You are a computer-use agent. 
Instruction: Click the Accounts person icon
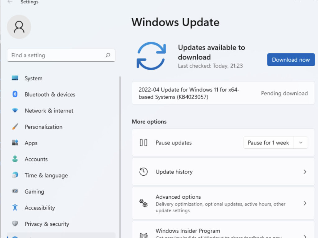coord(15,159)
